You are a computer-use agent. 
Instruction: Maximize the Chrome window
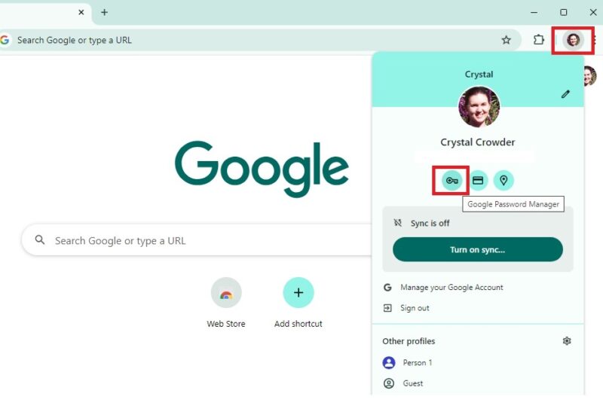click(563, 12)
